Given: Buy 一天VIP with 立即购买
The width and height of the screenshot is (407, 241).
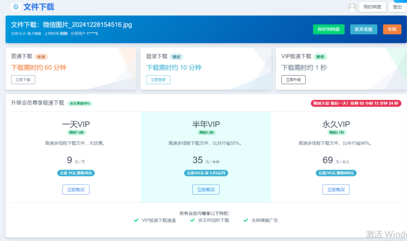Looking at the screenshot, I should (x=76, y=190).
